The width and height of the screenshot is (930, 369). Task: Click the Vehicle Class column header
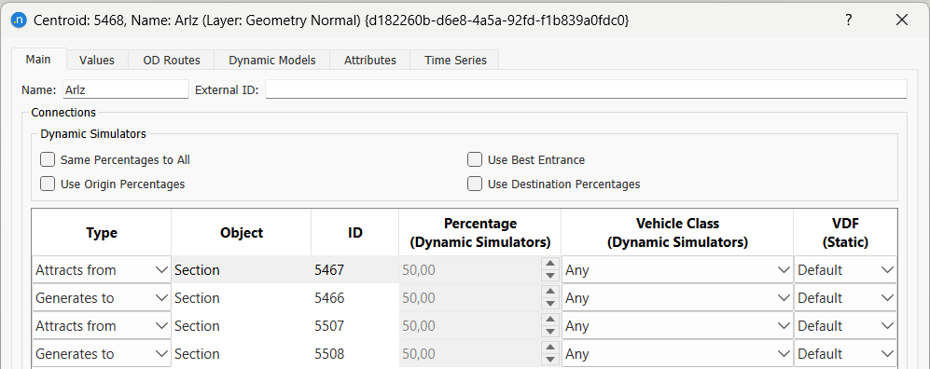[x=677, y=232]
